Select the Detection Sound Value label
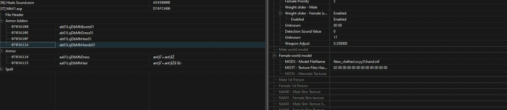This screenshot has width=507, height=110. (x=303, y=31)
